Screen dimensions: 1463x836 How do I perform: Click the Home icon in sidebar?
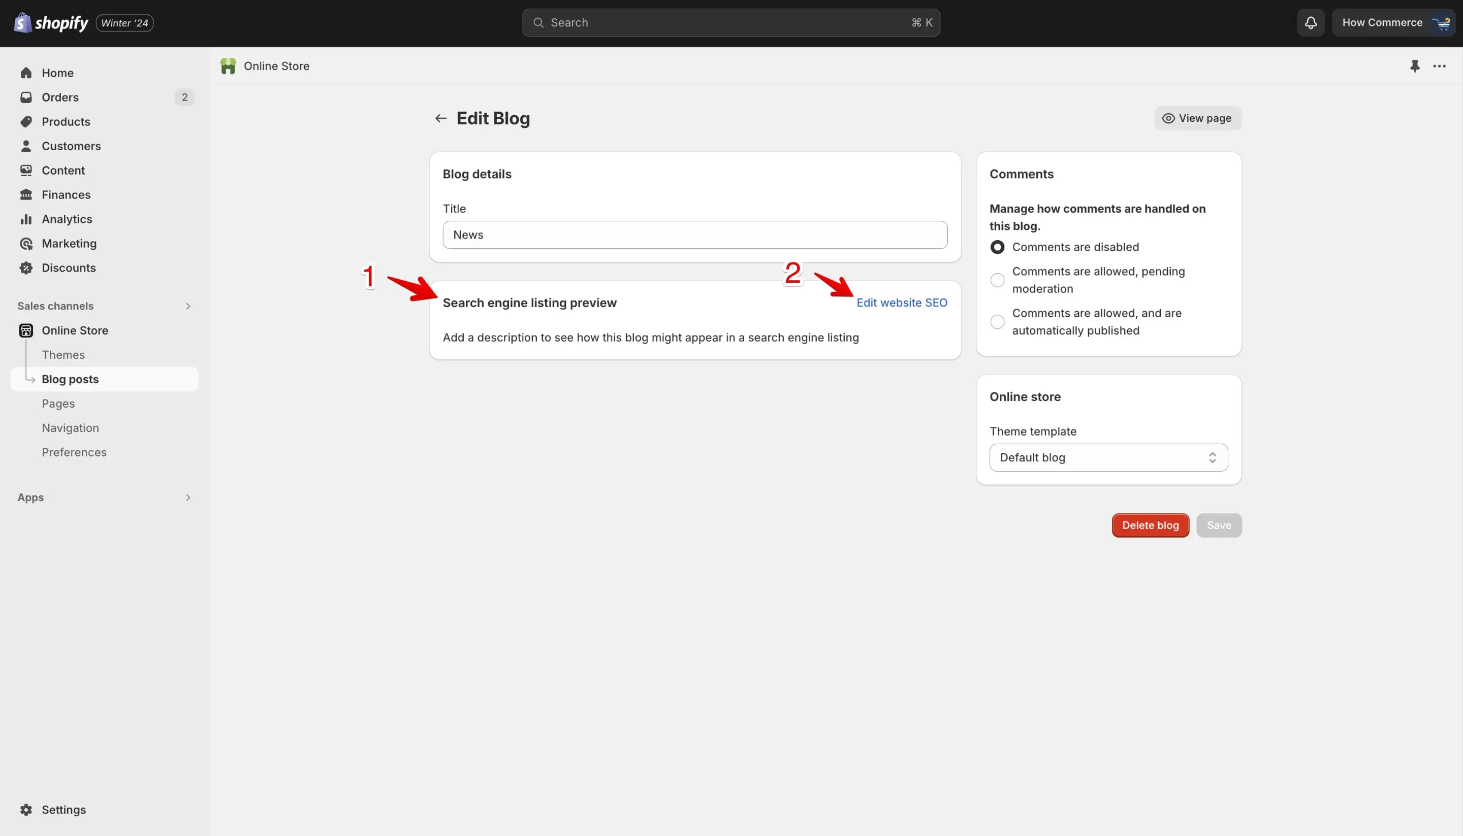coord(26,73)
